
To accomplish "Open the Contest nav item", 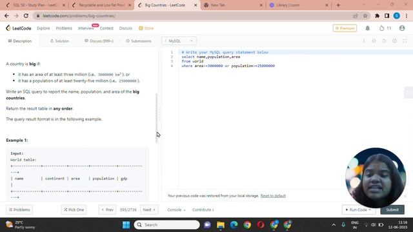I will point(106,28).
